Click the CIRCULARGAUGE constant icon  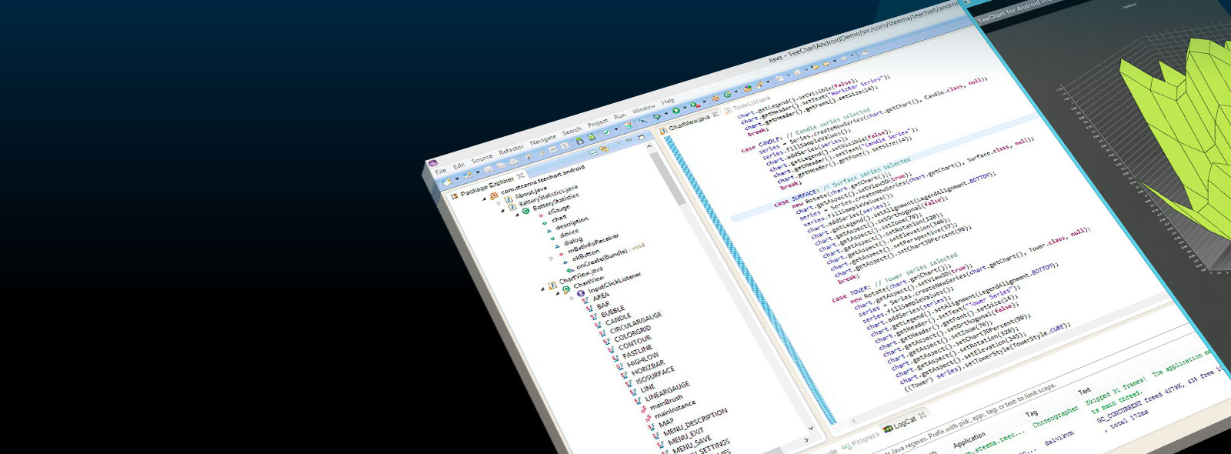[x=601, y=333]
